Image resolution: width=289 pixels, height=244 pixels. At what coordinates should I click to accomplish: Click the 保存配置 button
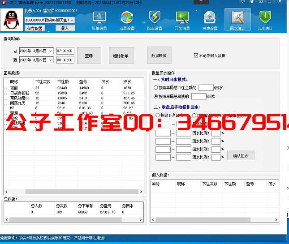click(35, 28)
